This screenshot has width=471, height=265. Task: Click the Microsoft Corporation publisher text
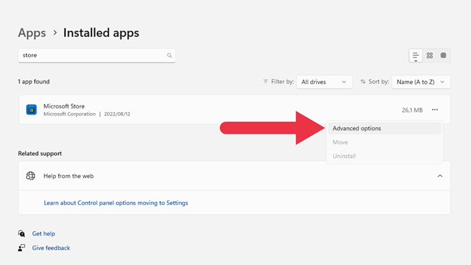tap(69, 114)
